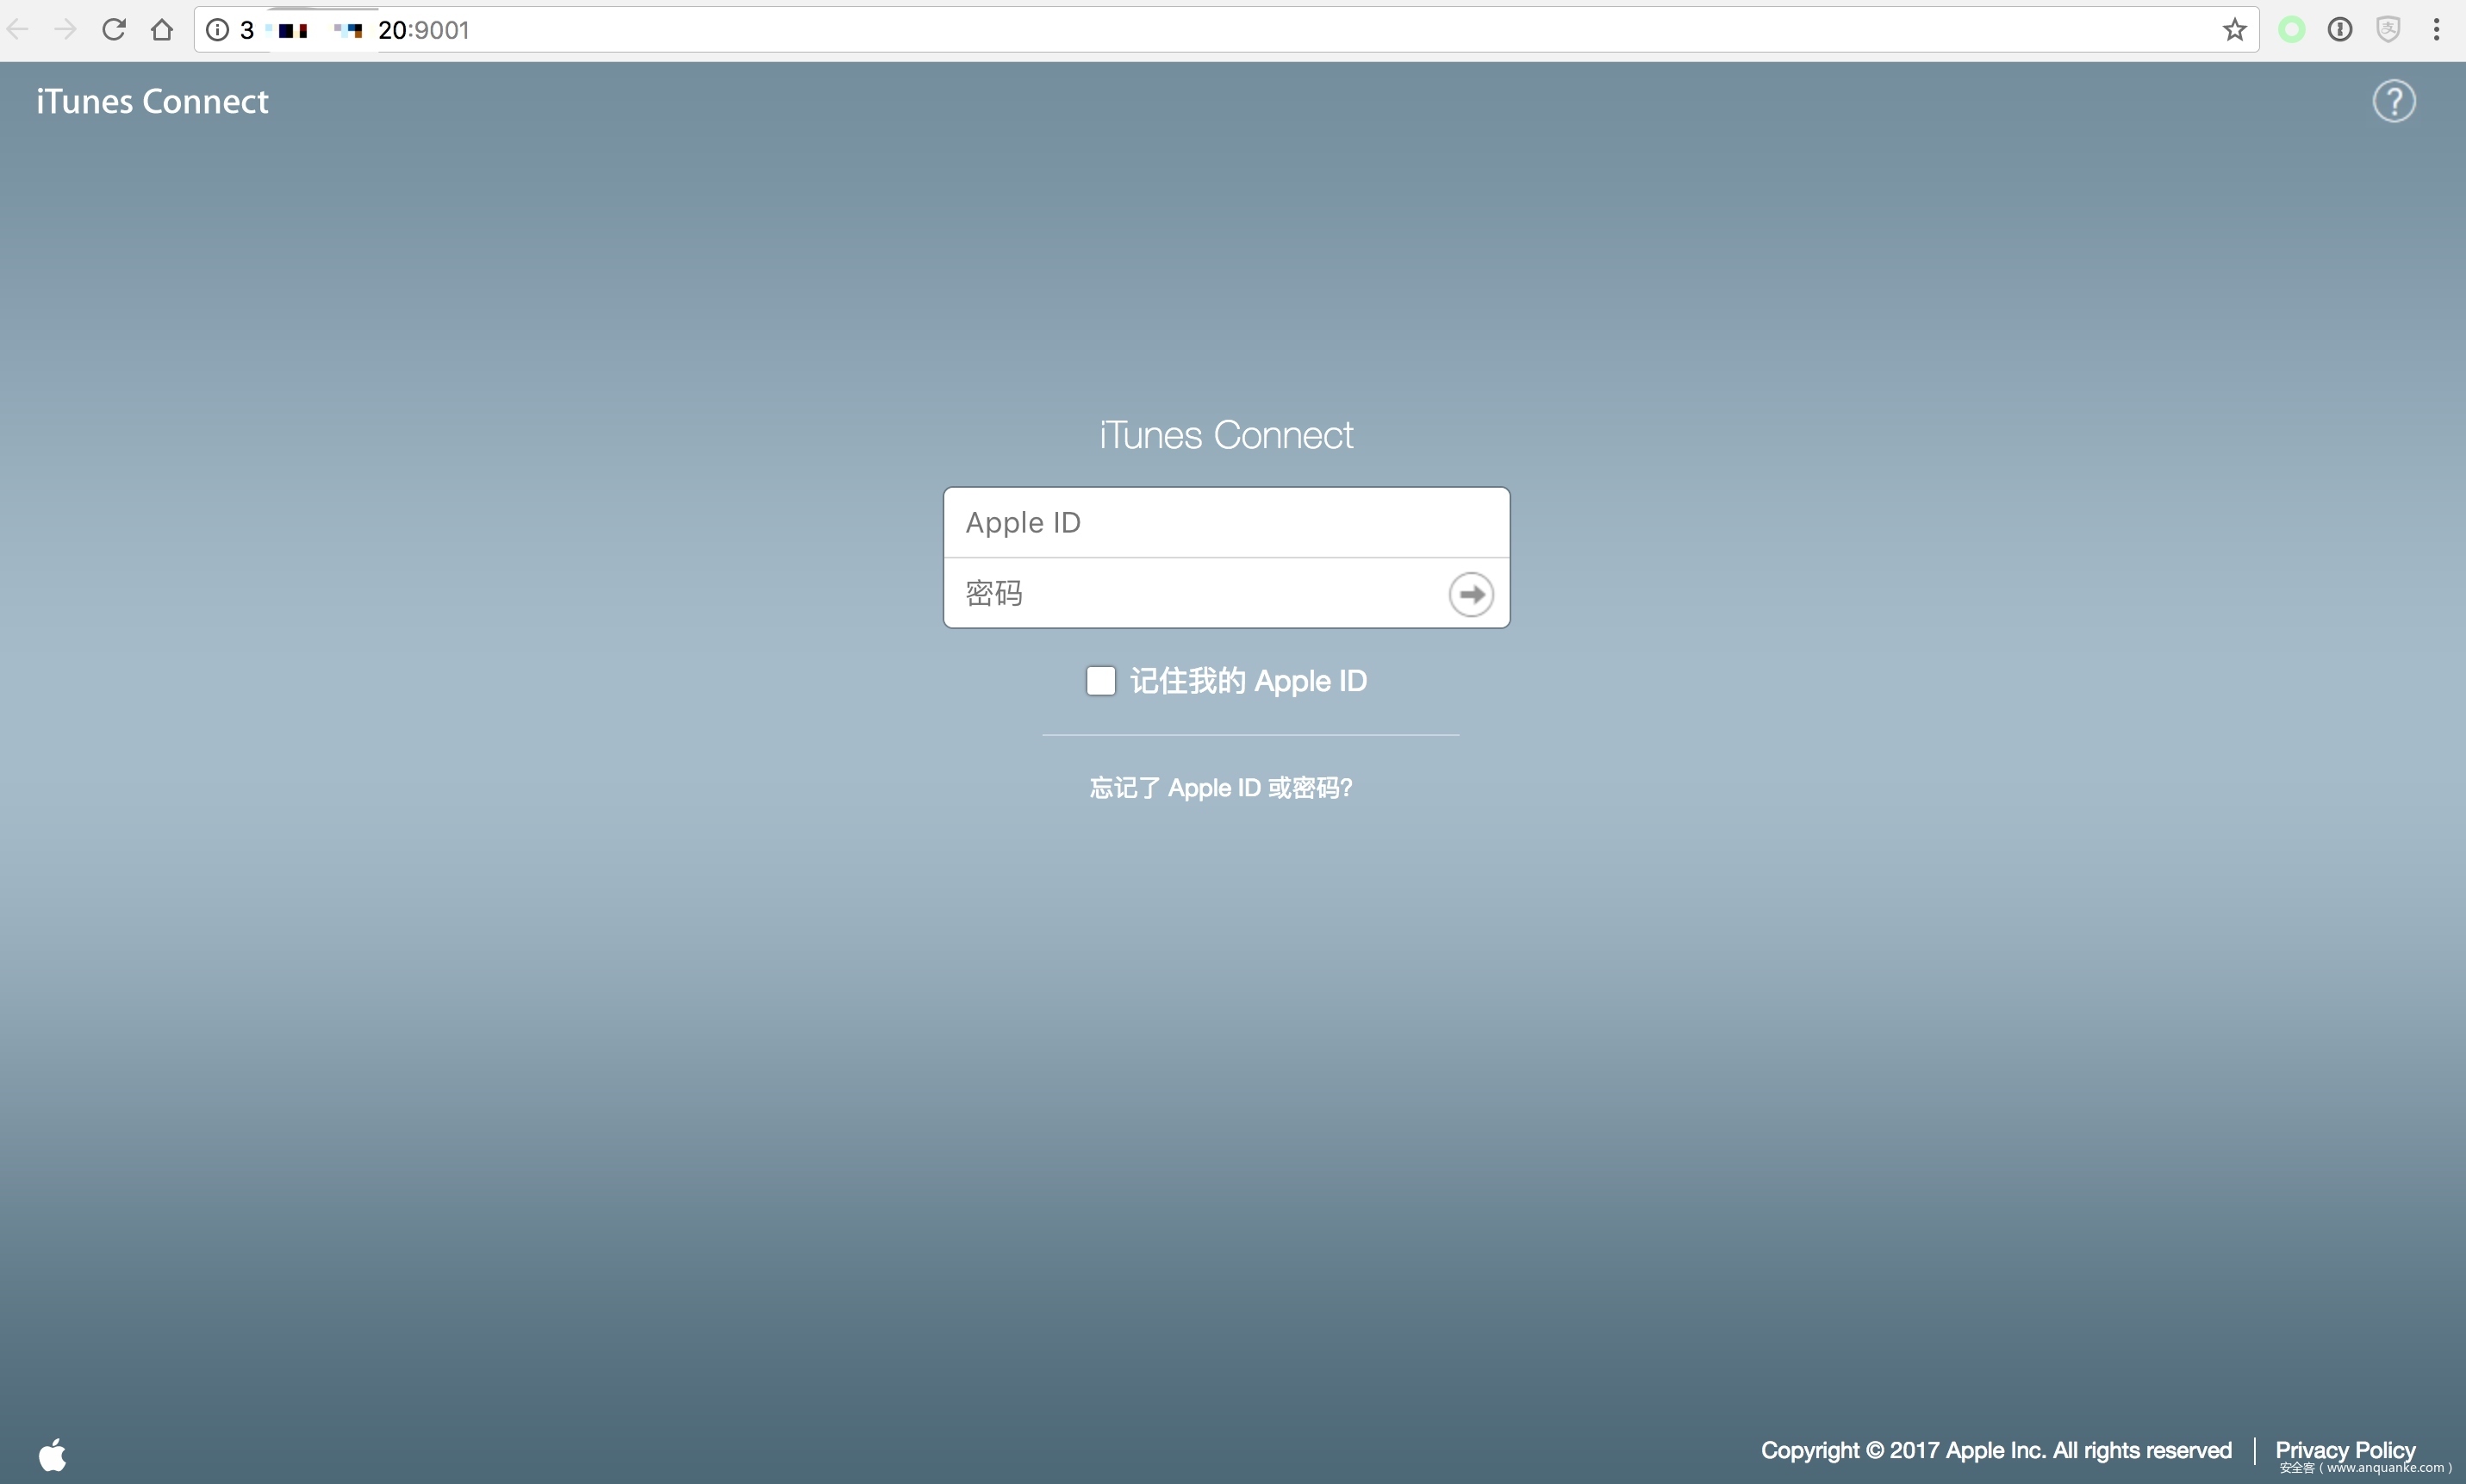Tick the 记住我的 Apple ID checkbox
Viewport: 2466px width, 1484px height.
pyautogui.click(x=1100, y=681)
